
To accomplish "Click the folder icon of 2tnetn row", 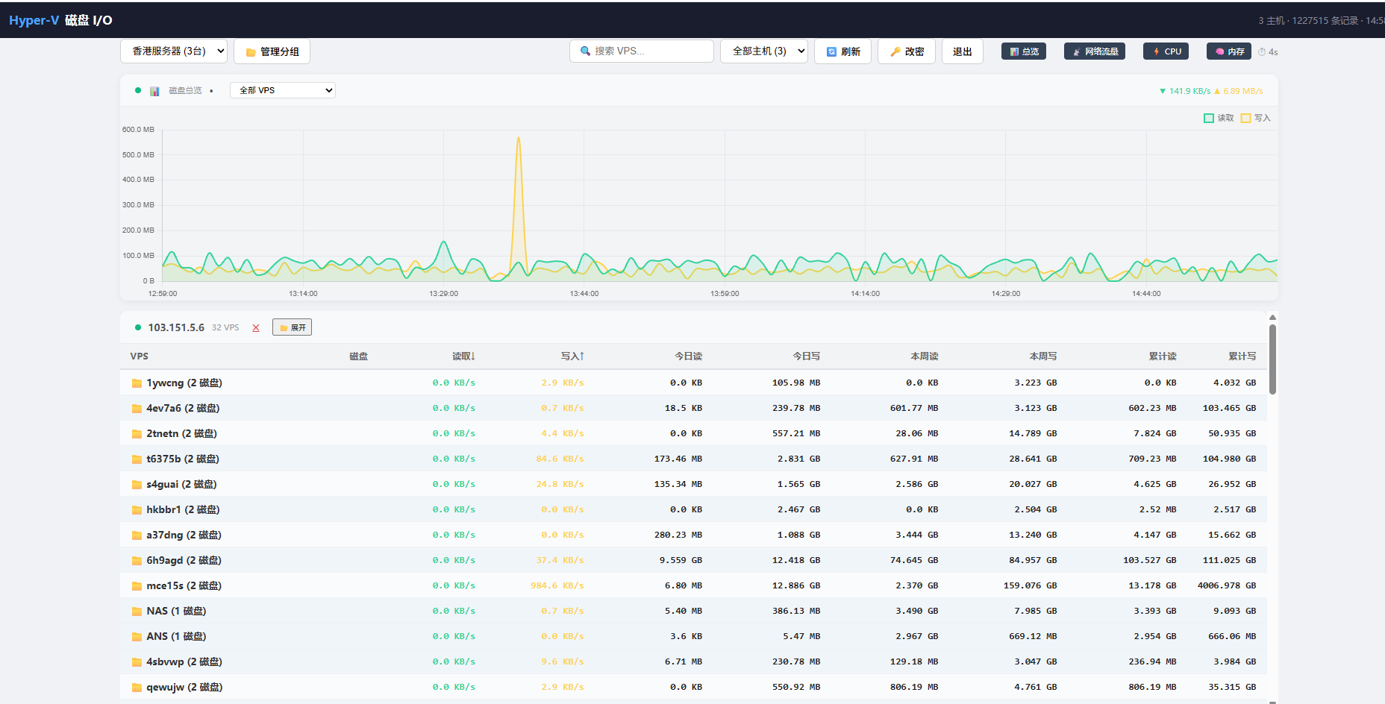I will click(137, 434).
